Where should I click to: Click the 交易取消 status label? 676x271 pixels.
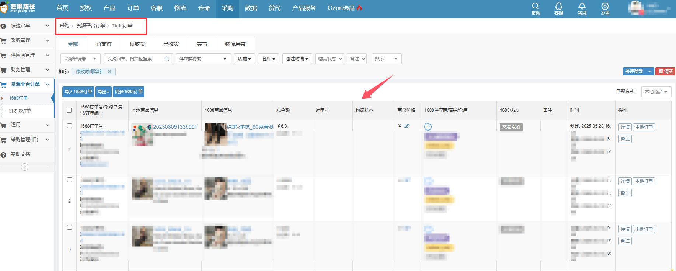coord(511,127)
